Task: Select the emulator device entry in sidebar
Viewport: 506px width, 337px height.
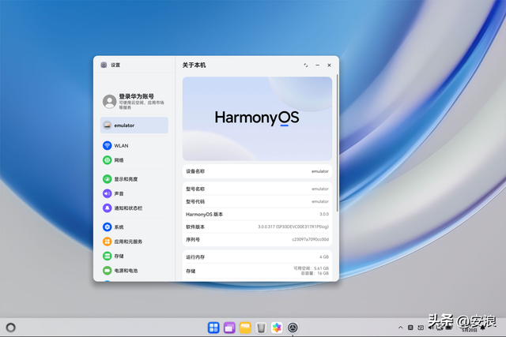Action: (134, 125)
